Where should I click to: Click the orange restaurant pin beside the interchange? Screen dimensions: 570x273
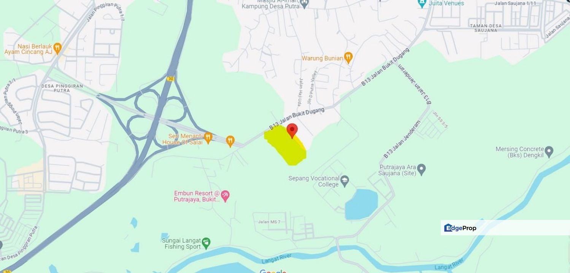230,141
